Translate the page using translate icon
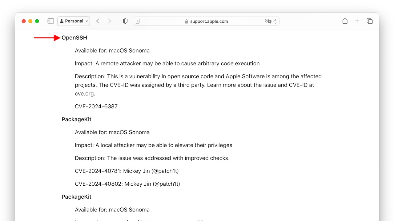Image resolution: width=394 pixels, height=221 pixels. click(268, 21)
